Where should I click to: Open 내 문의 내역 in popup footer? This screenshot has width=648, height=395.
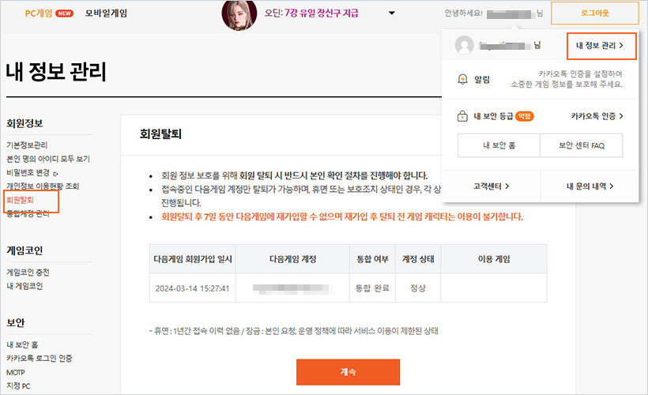tap(590, 186)
